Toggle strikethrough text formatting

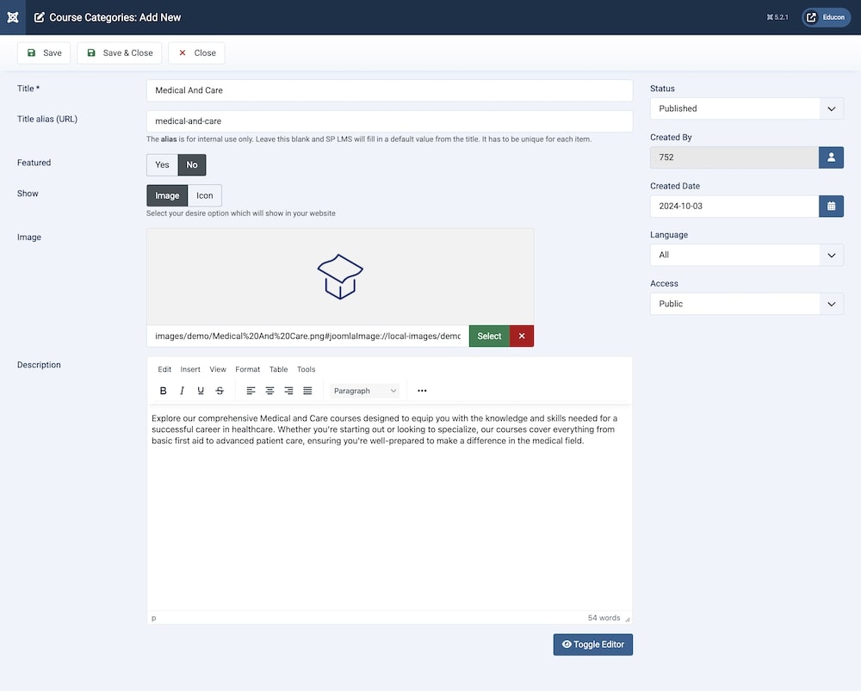click(x=220, y=391)
